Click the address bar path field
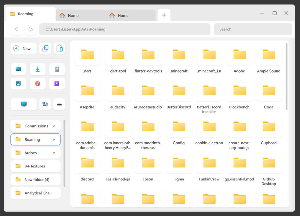This screenshot has height=216, width=300. (125, 29)
